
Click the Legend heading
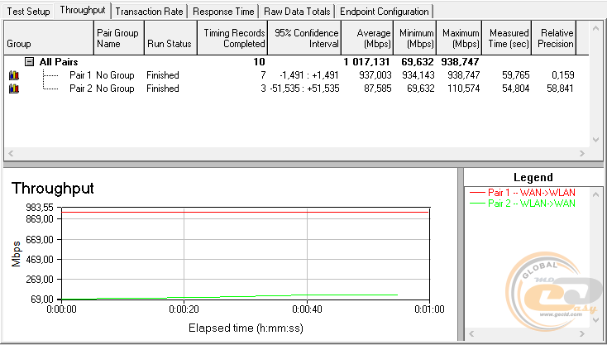[533, 178]
